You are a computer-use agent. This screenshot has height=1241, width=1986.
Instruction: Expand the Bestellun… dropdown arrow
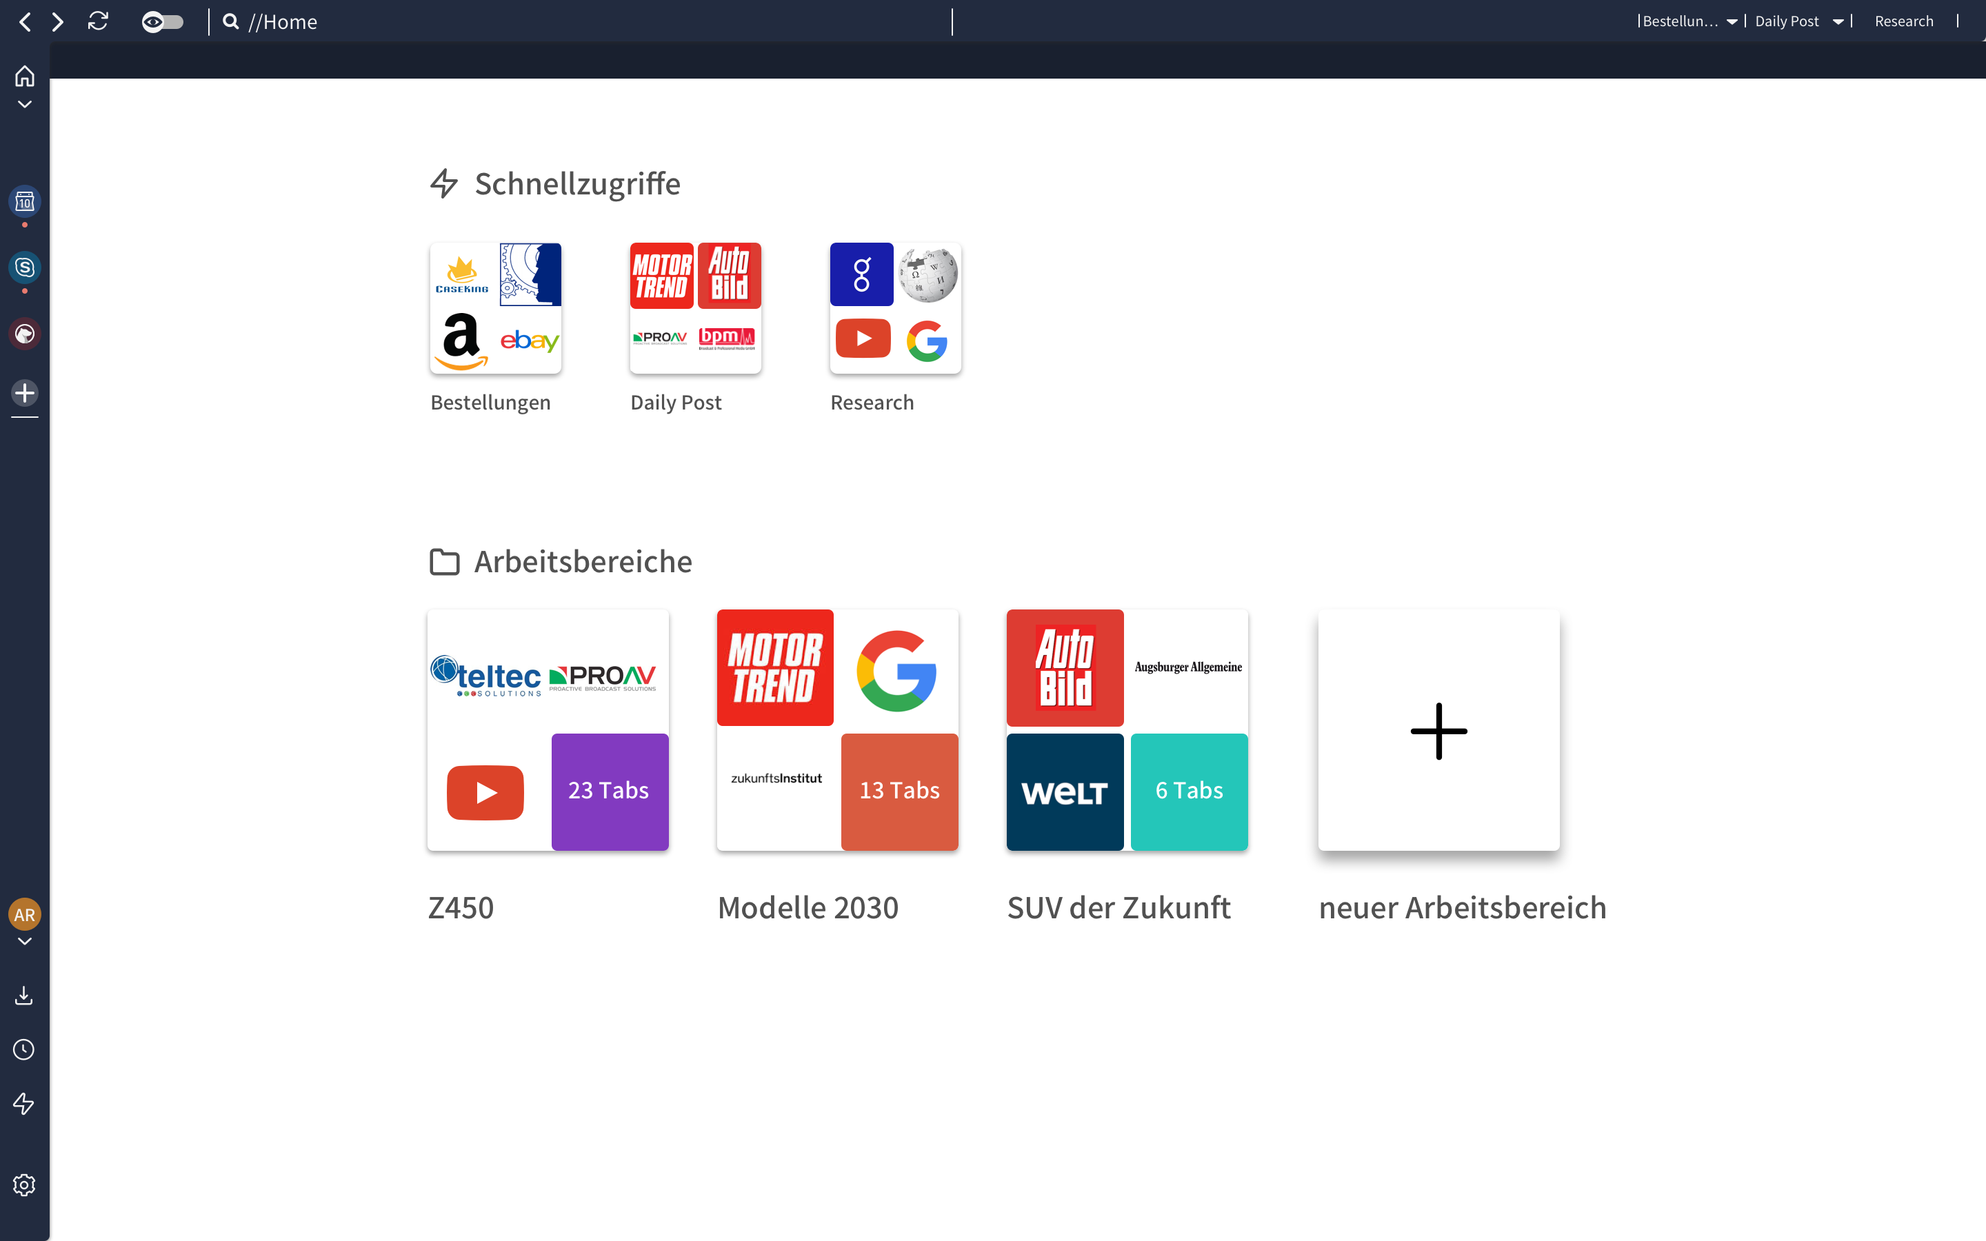(1732, 22)
